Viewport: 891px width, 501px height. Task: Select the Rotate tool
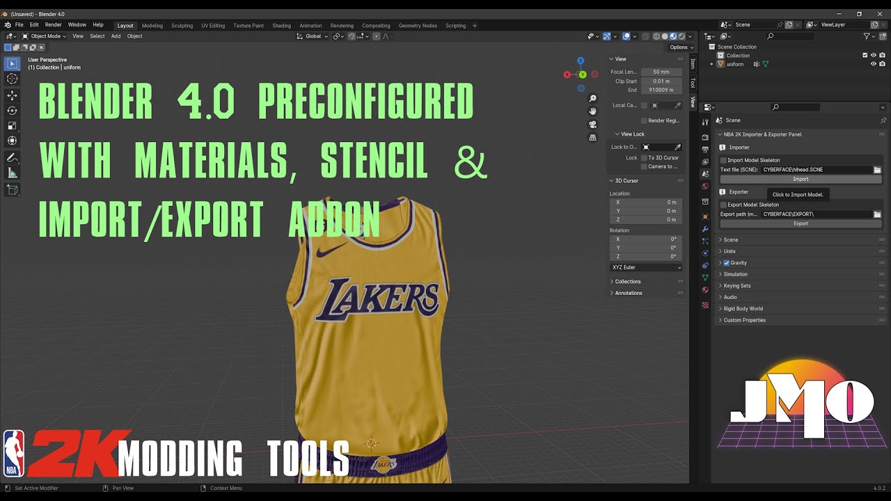(12, 111)
